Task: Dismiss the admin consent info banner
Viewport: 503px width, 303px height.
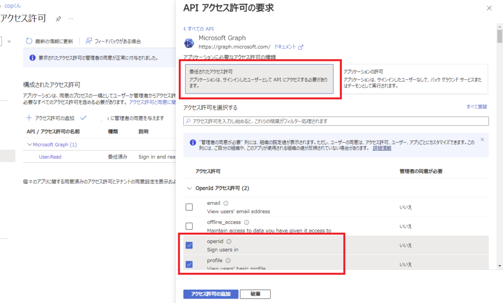Action: (482, 140)
